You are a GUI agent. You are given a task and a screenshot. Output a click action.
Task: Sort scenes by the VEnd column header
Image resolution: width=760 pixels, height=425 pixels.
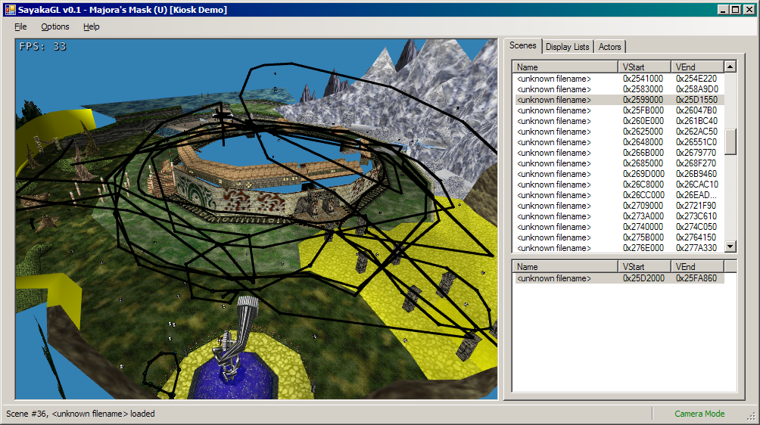[697, 67]
